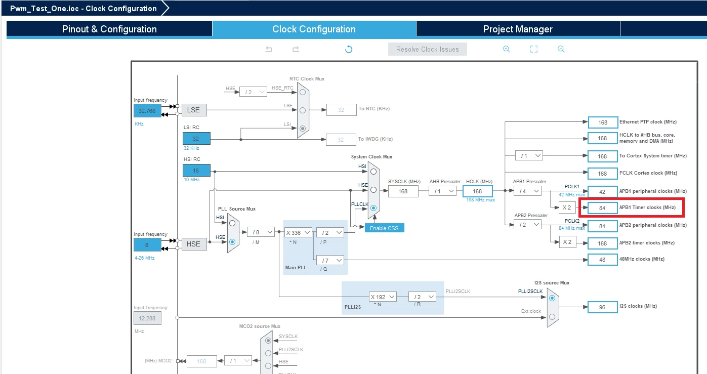Click the 48MHz clocks value field
The image size is (707, 374).
tap(603, 259)
